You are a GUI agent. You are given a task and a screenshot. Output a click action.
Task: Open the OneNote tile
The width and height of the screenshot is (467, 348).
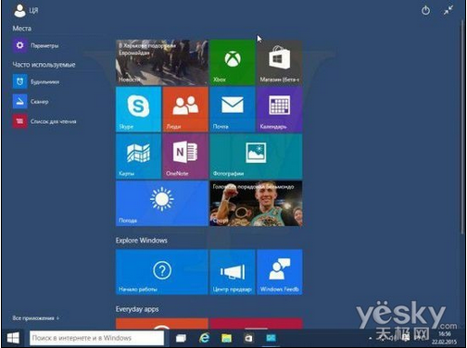click(185, 156)
